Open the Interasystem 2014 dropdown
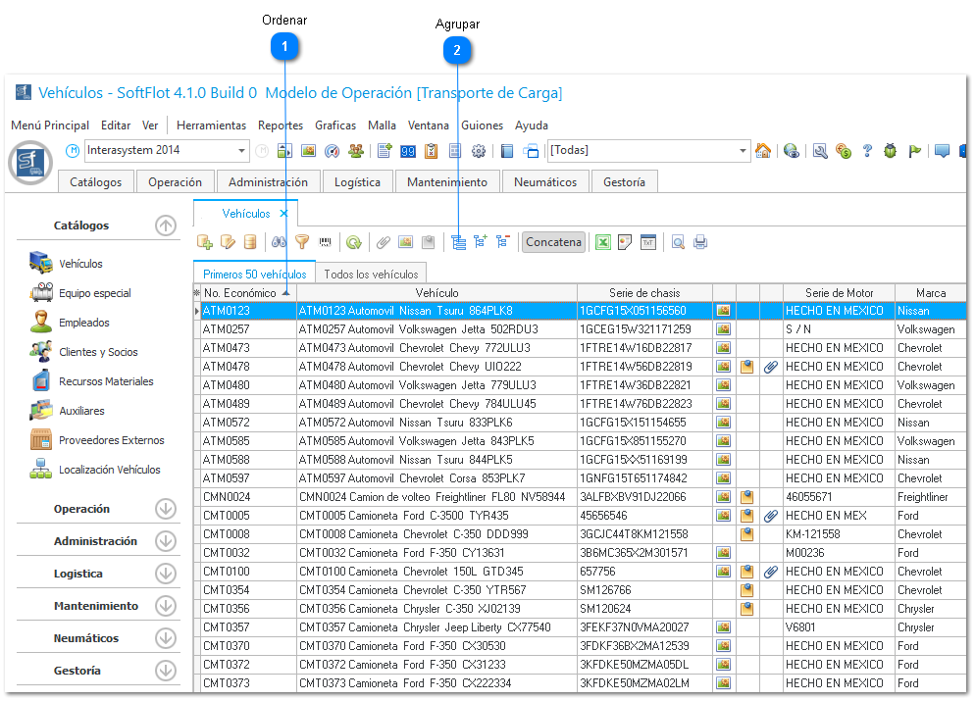Image resolution: width=975 pixels, height=701 pixels. [x=242, y=151]
